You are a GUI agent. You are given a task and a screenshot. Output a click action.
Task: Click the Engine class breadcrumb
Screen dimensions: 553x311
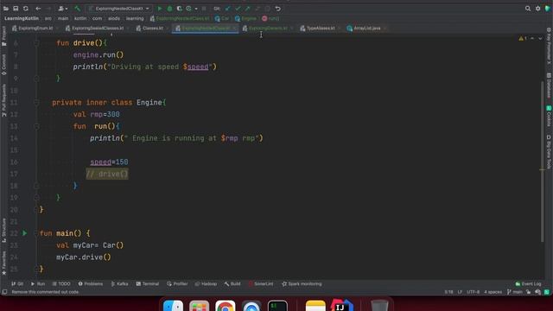coord(245,18)
